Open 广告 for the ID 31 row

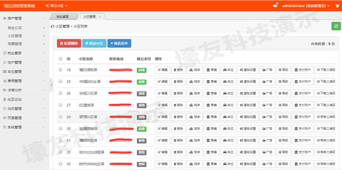pos(267,140)
